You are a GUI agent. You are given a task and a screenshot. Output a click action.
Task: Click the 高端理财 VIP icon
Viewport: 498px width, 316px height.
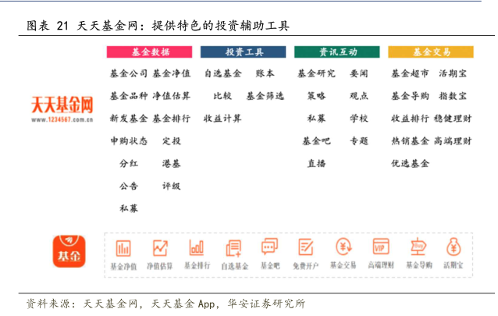(x=380, y=249)
